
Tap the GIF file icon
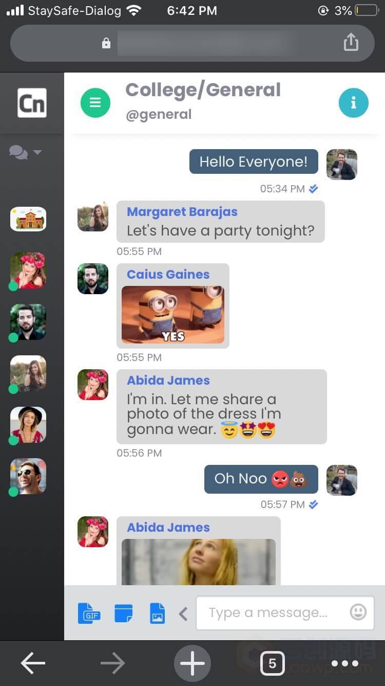tap(89, 613)
